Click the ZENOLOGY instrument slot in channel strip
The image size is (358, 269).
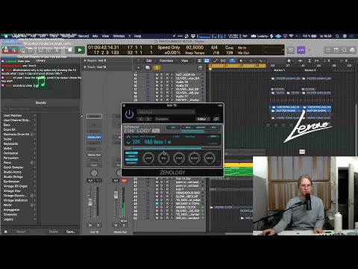point(94,137)
